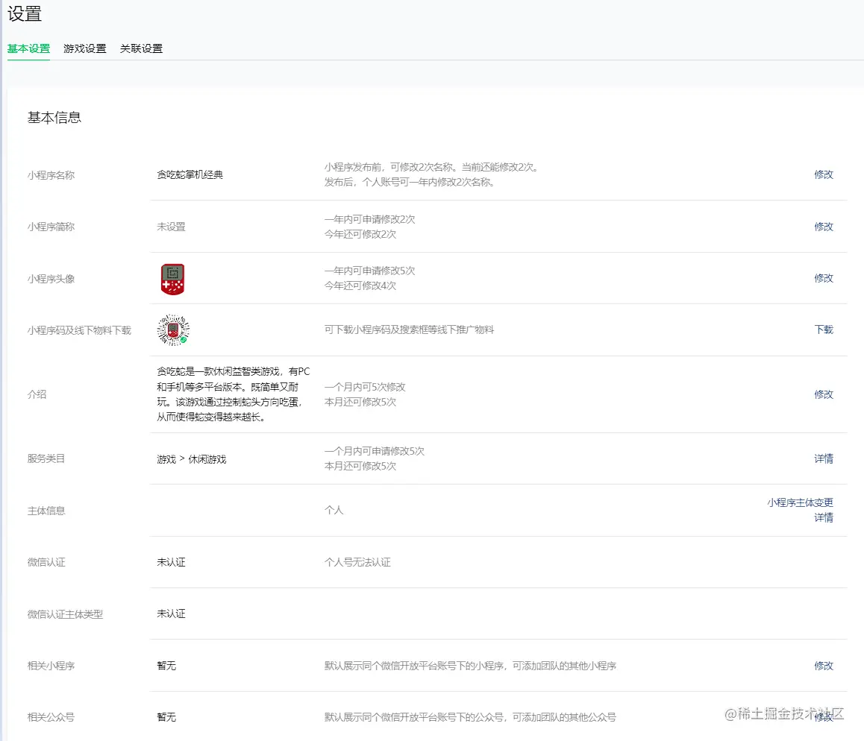Click the 小程序码及线下物料下载 label
The image size is (864, 741).
click(x=79, y=330)
